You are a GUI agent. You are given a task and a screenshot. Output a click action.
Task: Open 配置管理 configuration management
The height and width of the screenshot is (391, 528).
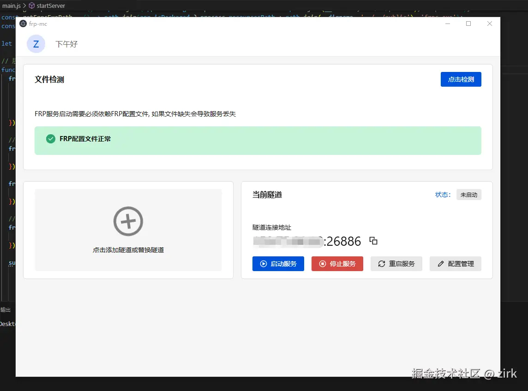[x=455, y=264]
